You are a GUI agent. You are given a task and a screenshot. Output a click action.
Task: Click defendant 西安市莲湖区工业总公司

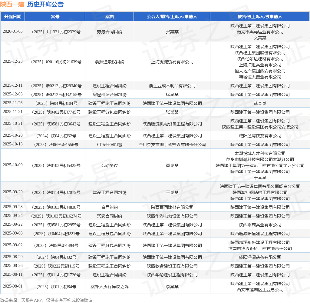point(260,290)
